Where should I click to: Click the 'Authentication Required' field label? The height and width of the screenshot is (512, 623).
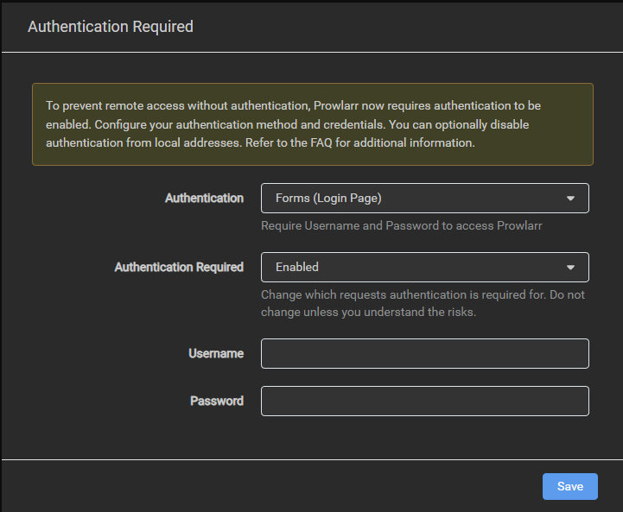179,267
